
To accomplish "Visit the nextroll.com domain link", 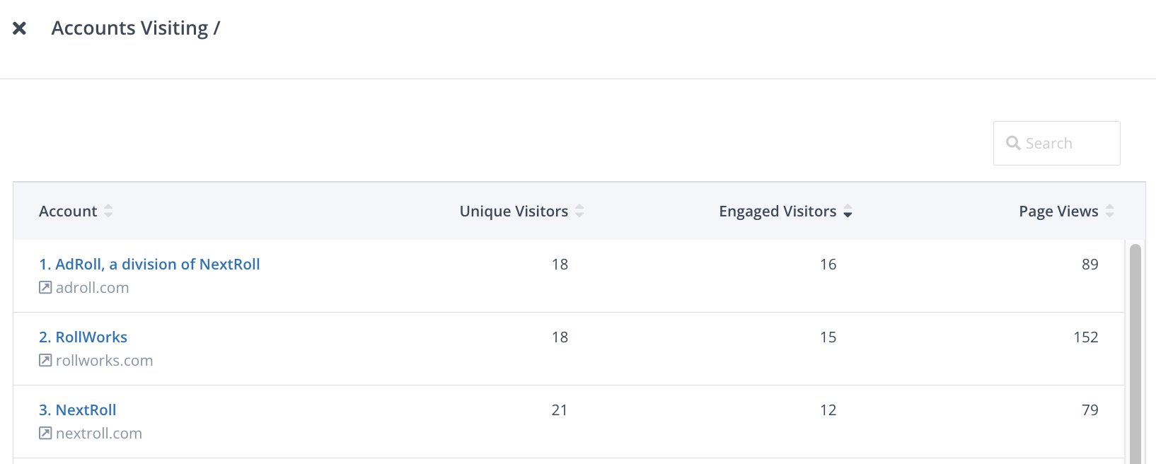I will point(99,434).
